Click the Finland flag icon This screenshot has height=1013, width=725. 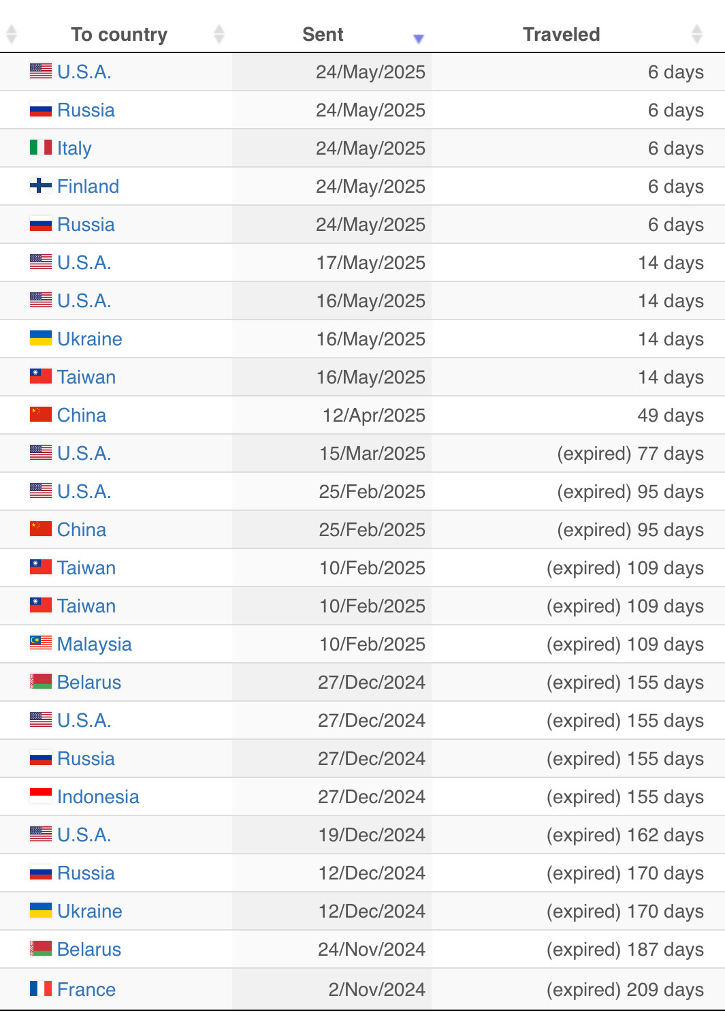pos(41,185)
